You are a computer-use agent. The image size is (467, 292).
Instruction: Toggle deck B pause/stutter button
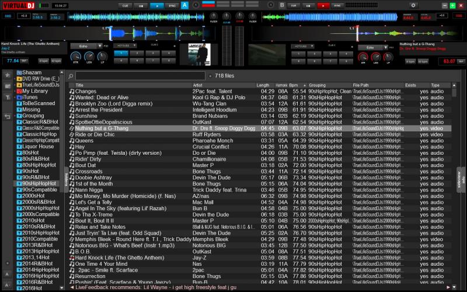click(309, 6)
